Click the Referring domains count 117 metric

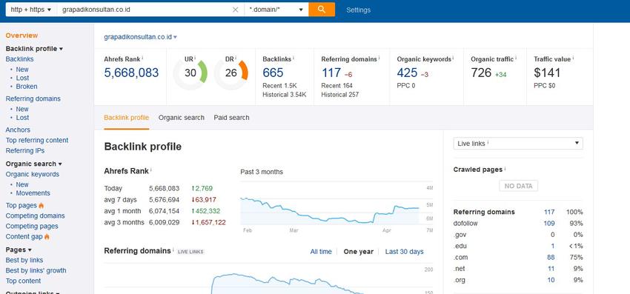click(331, 73)
